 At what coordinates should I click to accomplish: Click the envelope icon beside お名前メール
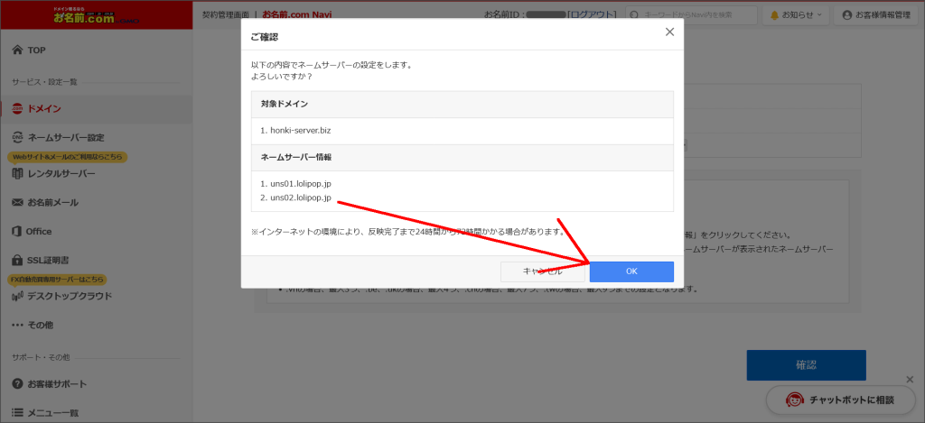(17, 203)
